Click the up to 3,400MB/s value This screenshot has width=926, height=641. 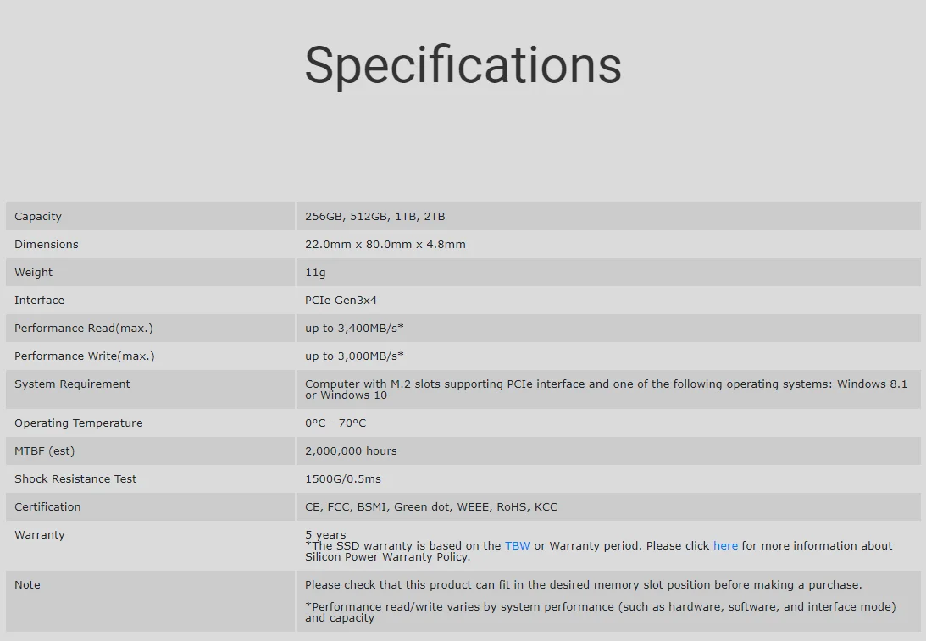[354, 329]
